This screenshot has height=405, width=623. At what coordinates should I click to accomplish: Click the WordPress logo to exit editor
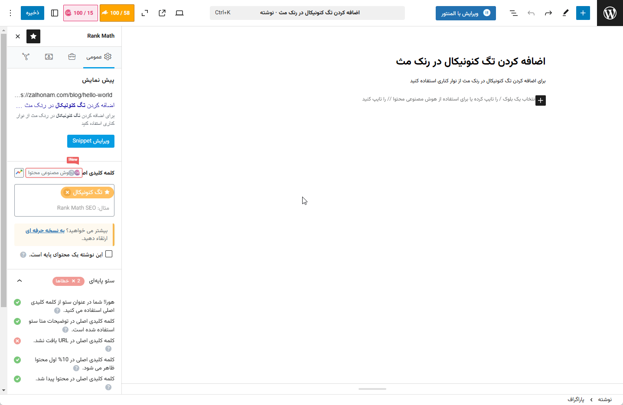pos(610,13)
